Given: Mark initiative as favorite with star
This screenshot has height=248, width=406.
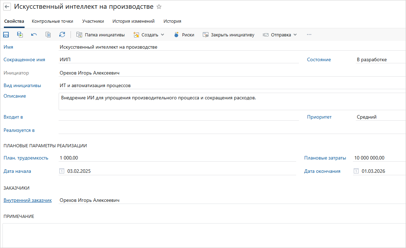Looking at the screenshot, I should (159, 7).
